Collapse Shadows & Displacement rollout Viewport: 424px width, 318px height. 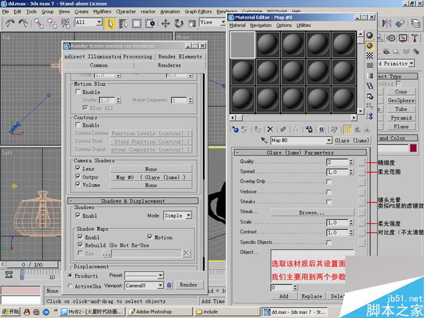133,201
